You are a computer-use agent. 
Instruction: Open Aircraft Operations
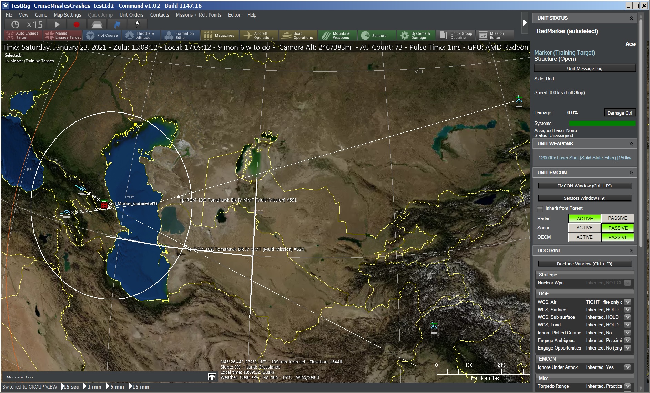click(259, 35)
